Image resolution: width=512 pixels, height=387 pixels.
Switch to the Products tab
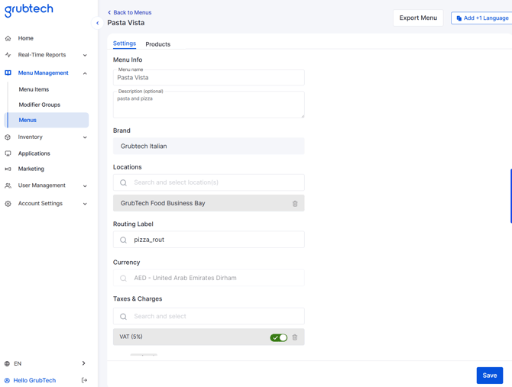pyautogui.click(x=157, y=44)
